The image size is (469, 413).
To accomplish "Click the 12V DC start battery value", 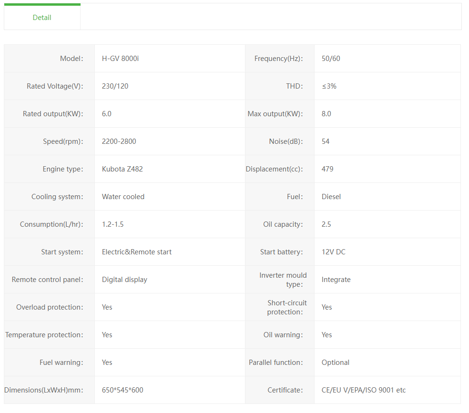I will pos(334,252).
